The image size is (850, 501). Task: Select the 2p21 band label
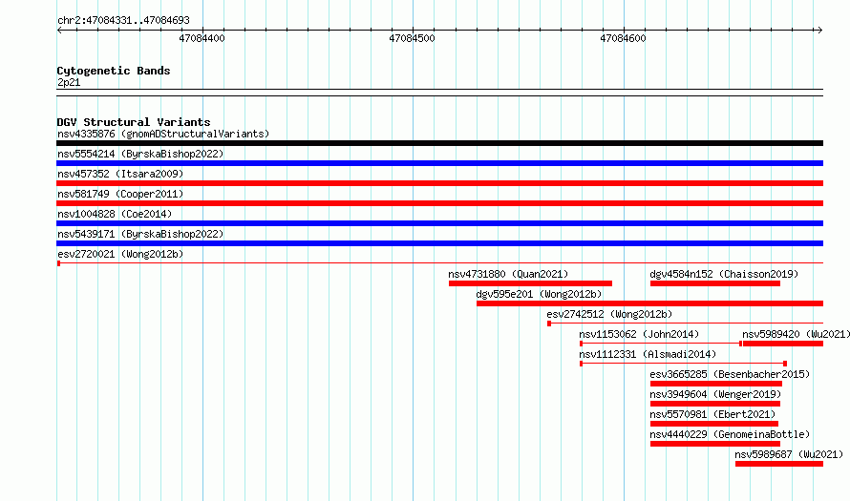(69, 83)
